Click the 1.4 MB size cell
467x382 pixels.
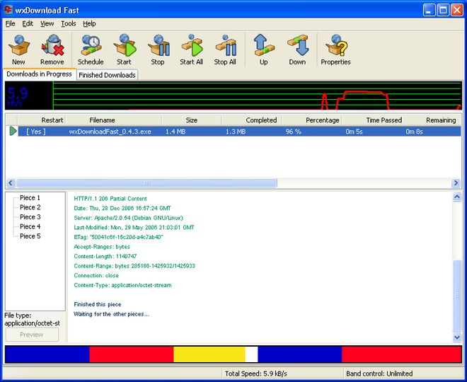coord(175,132)
